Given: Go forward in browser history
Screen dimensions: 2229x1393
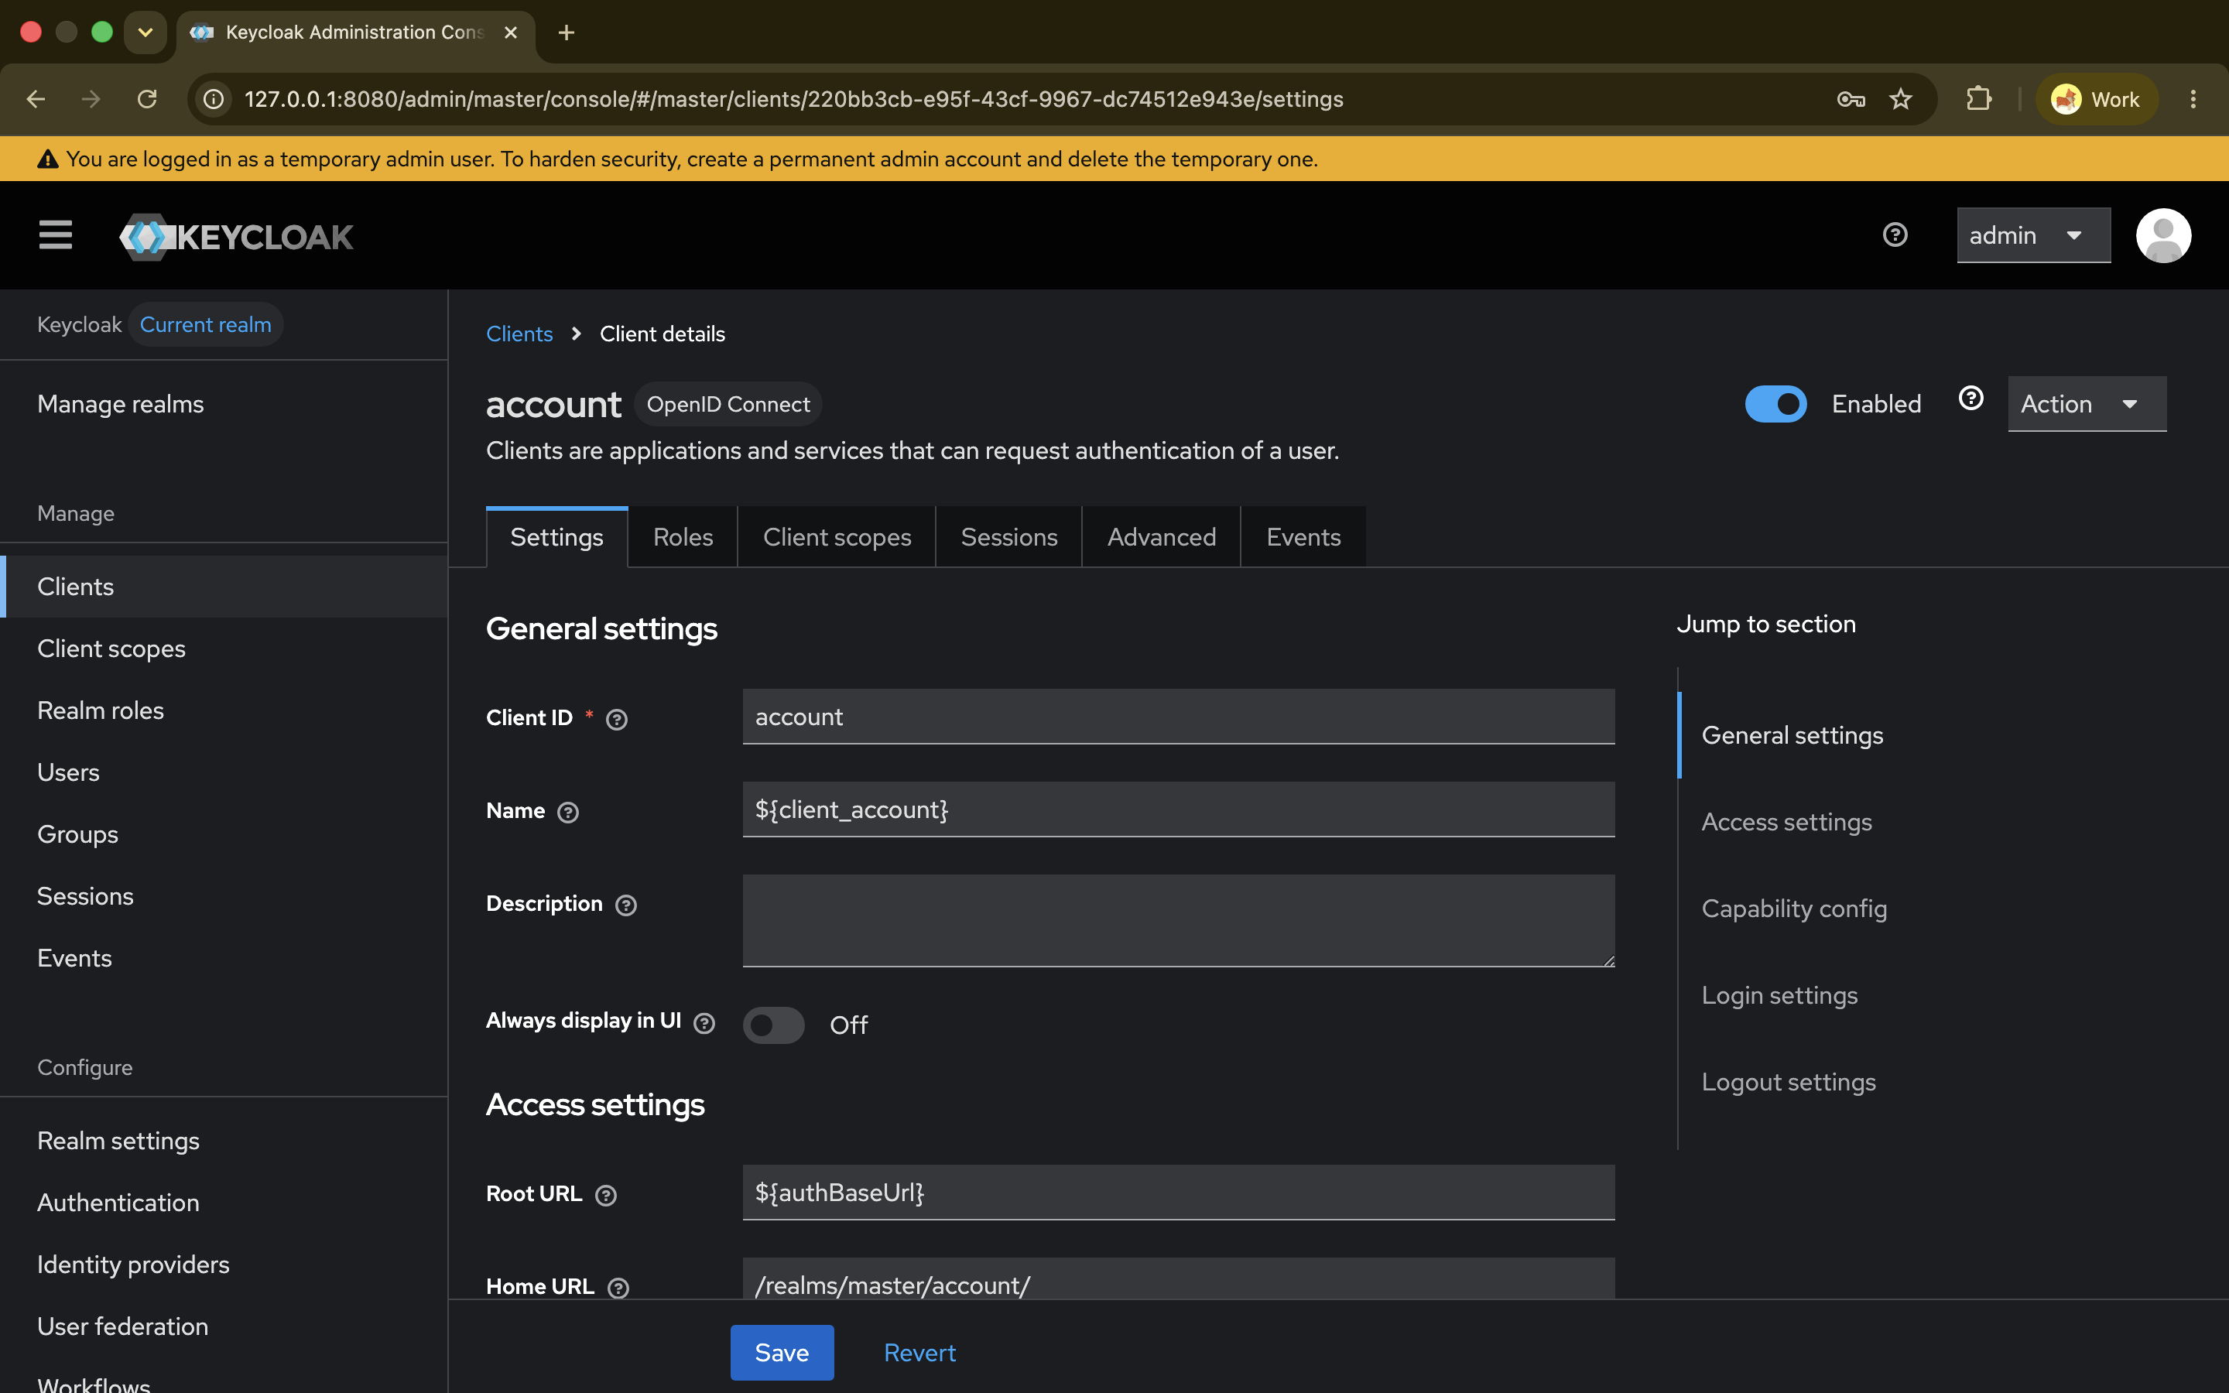Looking at the screenshot, I should click(x=91, y=98).
